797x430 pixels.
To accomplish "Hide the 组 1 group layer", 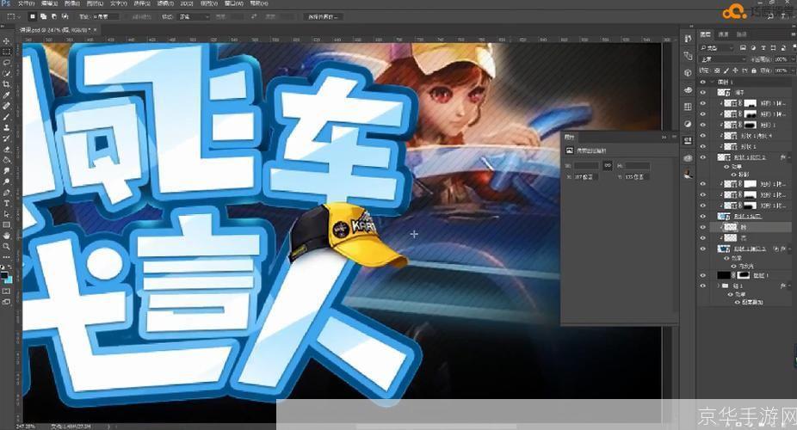I will (x=703, y=286).
